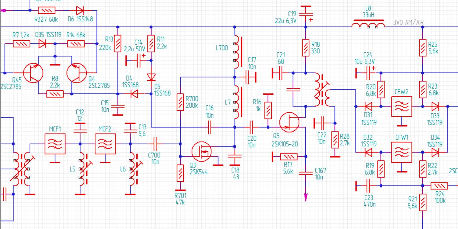Select the R700 200k resistor symbol
This screenshot has height=229, width=458.
click(180, 102)
